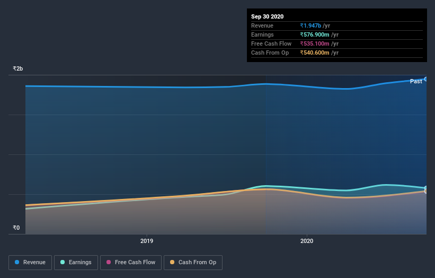This screenshot has width=435, height=278.
Task: Click the ₹576.900m earnings value
Action: (x=315, y=34)
